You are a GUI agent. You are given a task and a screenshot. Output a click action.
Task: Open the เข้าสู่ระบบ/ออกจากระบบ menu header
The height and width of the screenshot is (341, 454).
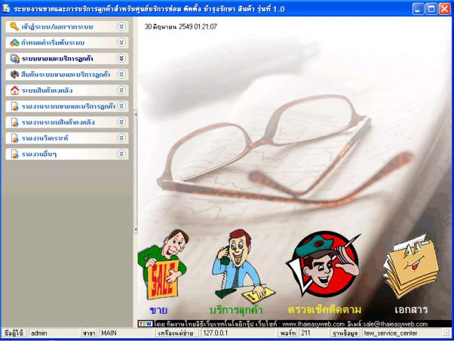tap(67, 26)
